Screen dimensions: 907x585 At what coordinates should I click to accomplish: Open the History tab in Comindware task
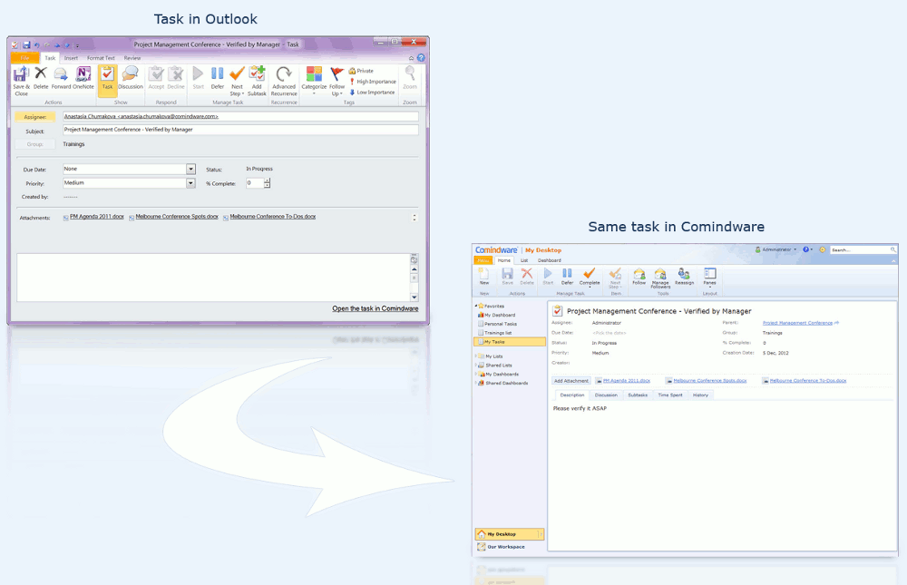[x=700, y=395]
